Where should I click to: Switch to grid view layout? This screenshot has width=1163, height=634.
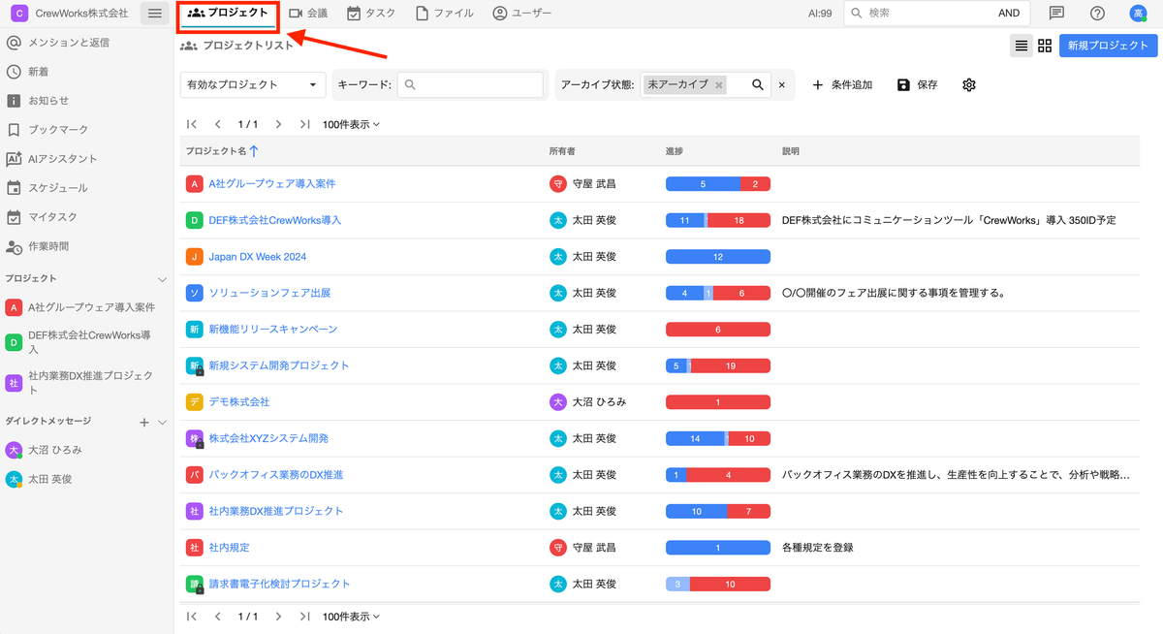pos(1045,46)
